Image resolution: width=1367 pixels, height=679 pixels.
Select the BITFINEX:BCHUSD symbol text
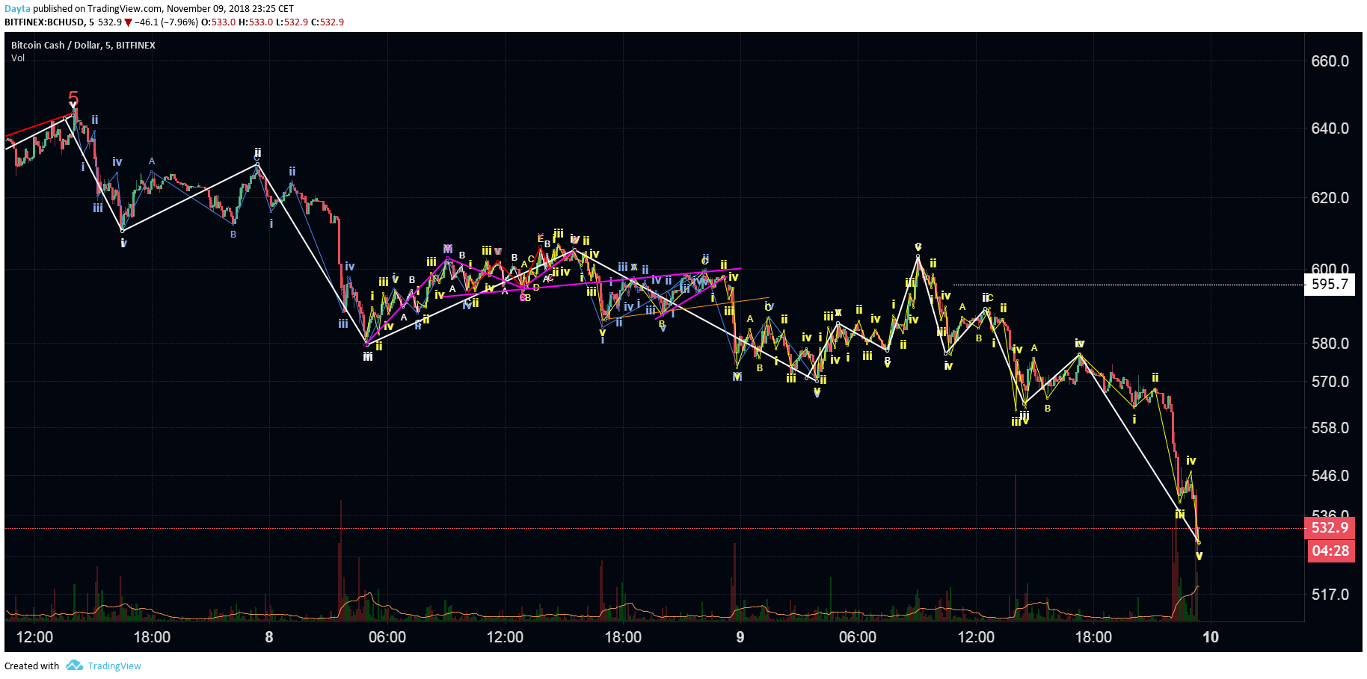(x=44, y=22)
